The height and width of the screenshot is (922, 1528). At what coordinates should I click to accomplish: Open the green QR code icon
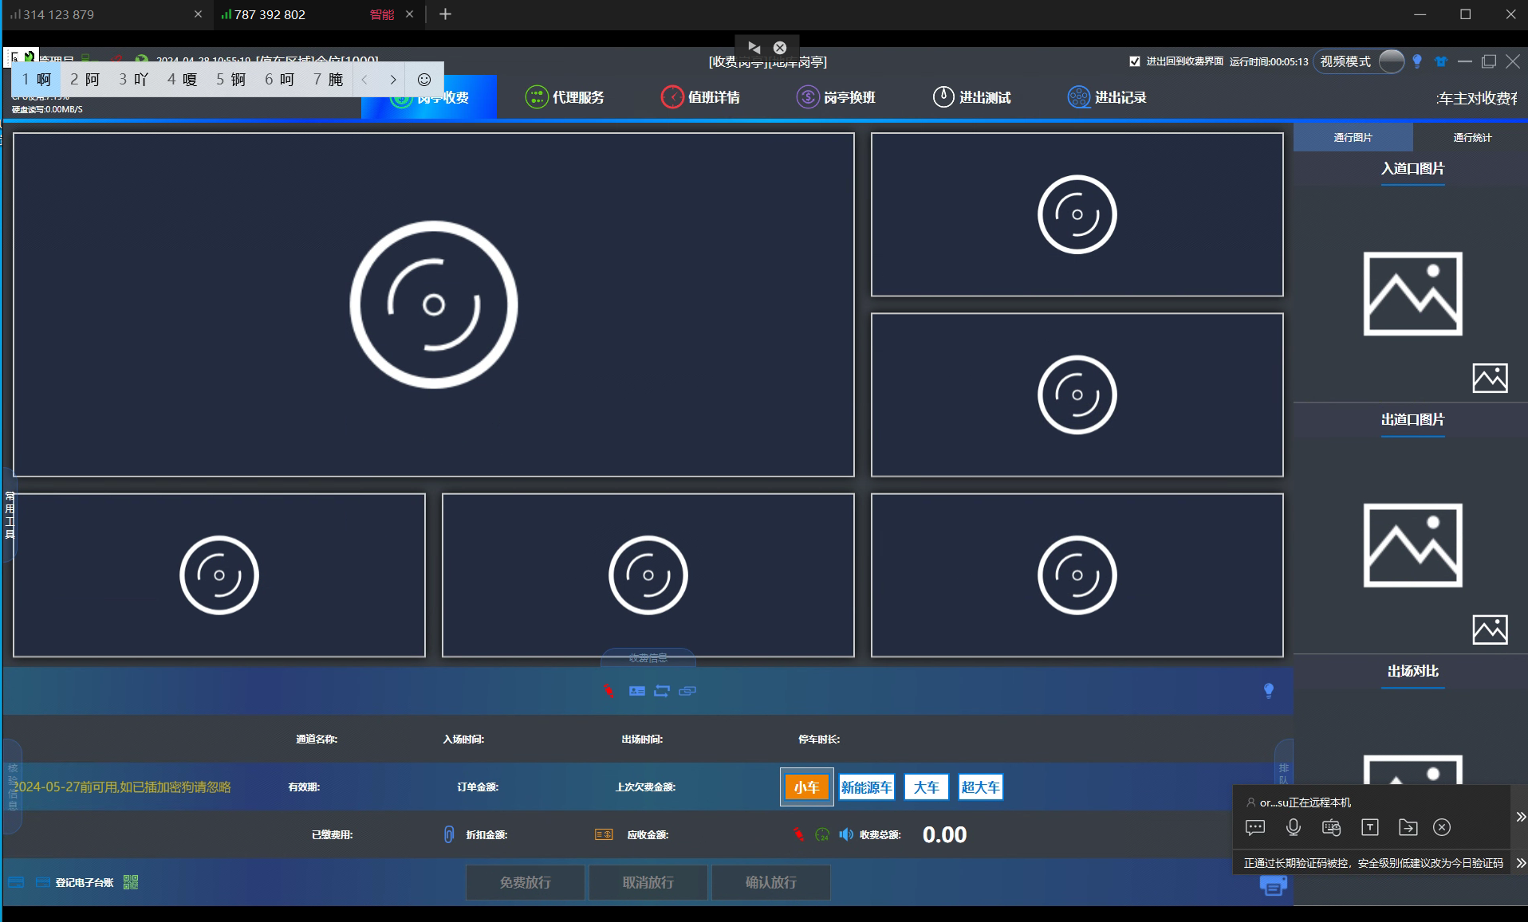(131, 882)
